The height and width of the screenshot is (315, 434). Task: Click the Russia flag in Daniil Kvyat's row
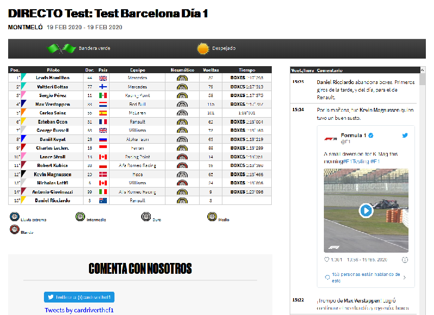click(103, 139)
